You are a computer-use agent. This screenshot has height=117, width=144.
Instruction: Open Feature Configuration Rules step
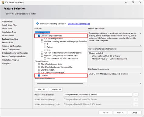(x=14, y=56)
